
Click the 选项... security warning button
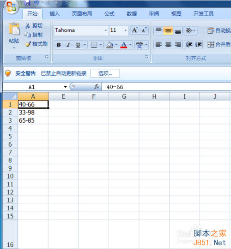tap(105, 73)
